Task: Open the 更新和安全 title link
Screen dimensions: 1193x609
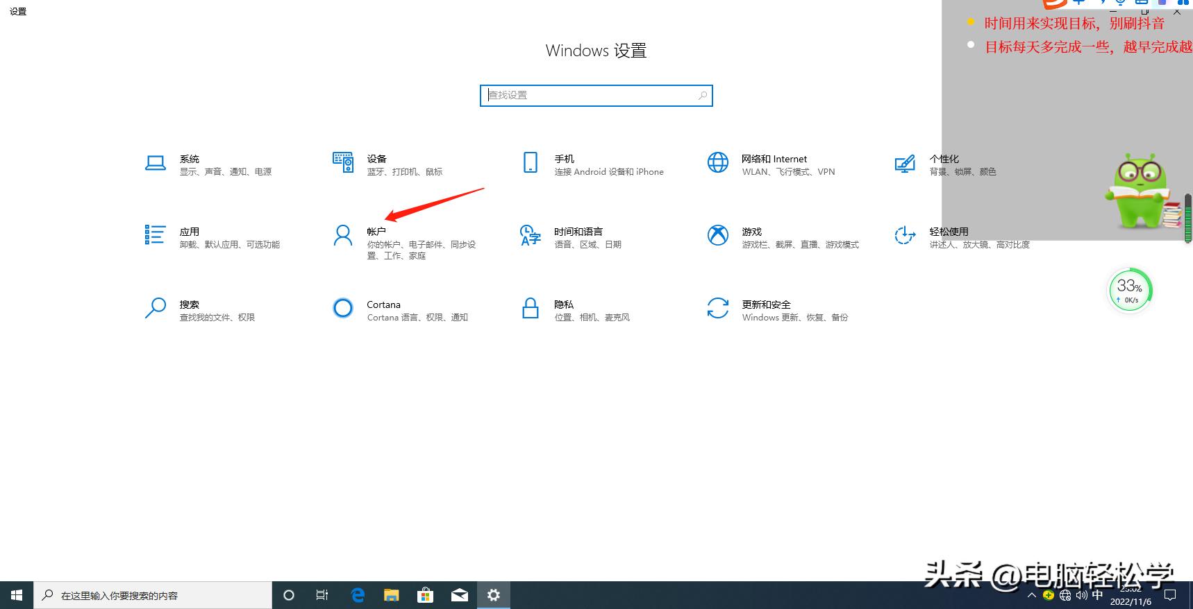Action: (x=767, y=304)
